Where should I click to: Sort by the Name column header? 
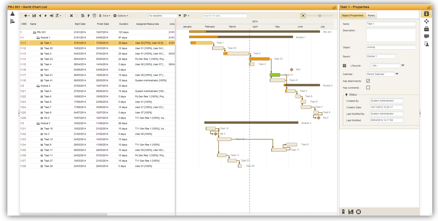click(x=33, y=24)
